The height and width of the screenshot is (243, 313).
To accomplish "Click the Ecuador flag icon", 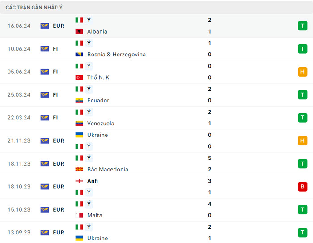I will pos(79,100).
